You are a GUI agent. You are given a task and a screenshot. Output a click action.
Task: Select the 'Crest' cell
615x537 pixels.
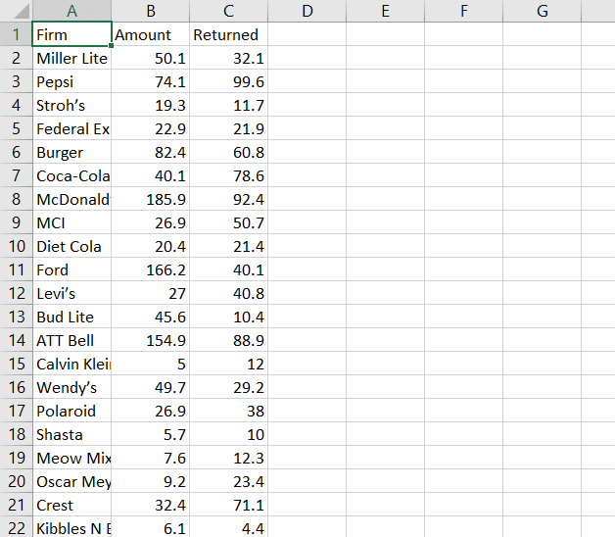pos(71,505)
